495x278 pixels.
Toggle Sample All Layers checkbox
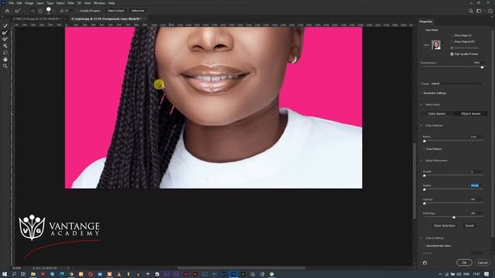[x=78, y=11]
